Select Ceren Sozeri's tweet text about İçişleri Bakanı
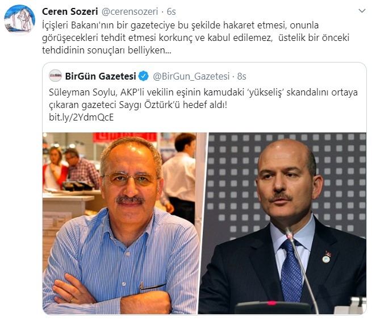Image resolution: width=372 pixels, height=320 pixels. pyautogui.click(x=196, y=38)
